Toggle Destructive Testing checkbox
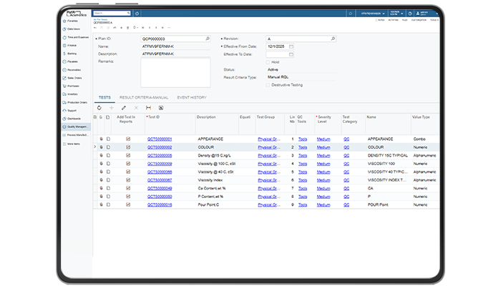The width and height of the screenshot is (501, 288). pyautogui.click(x=268, y=85)
